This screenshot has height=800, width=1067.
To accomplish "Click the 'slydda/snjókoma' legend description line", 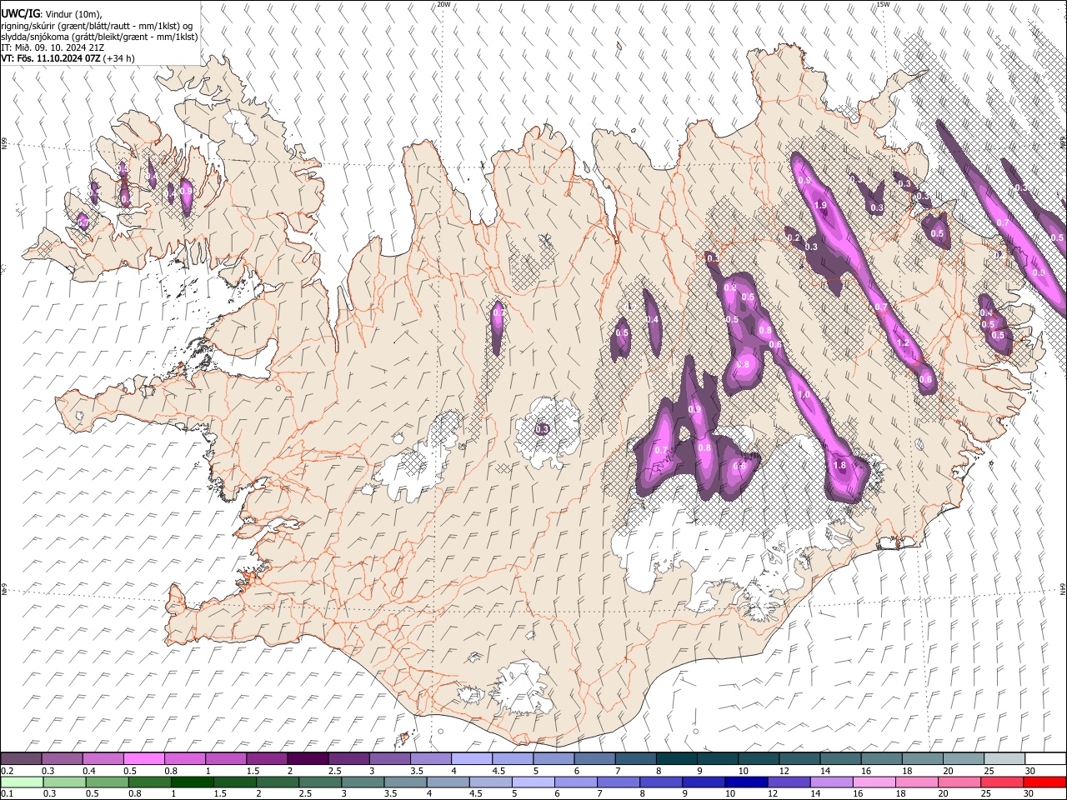I will point(99,37).
